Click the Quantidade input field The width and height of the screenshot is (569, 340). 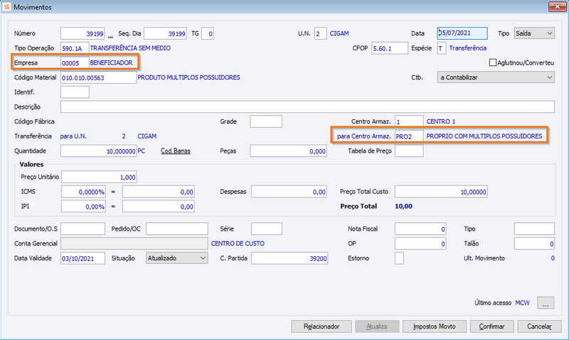[98, 151]
